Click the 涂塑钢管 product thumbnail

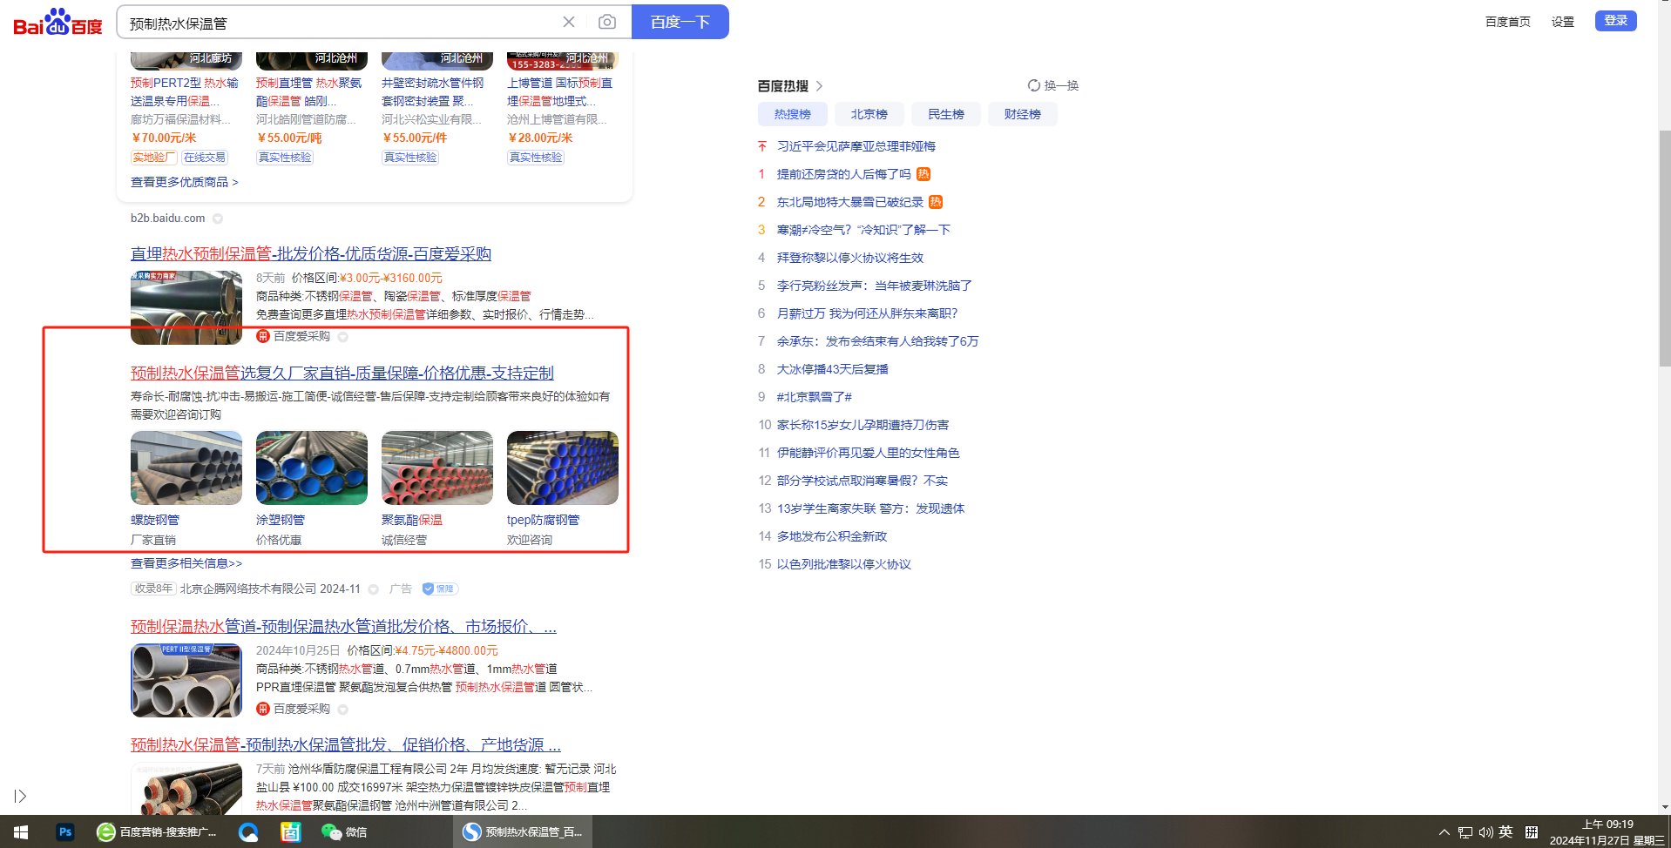(312, 468)
